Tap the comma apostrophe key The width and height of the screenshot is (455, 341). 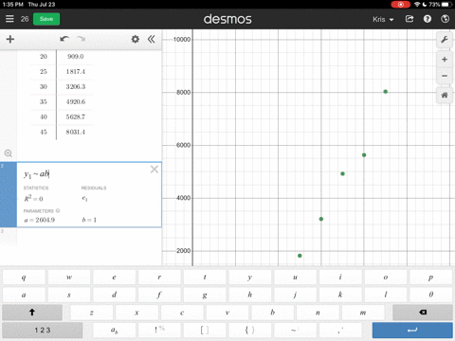pos(340,331)
